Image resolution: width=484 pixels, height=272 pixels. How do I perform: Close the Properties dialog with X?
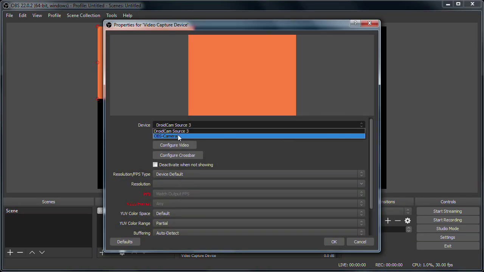pyautogui.click(x=369, y=23)
